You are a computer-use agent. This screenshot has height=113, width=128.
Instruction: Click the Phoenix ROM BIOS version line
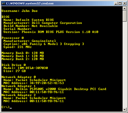[x=51, y=32]
